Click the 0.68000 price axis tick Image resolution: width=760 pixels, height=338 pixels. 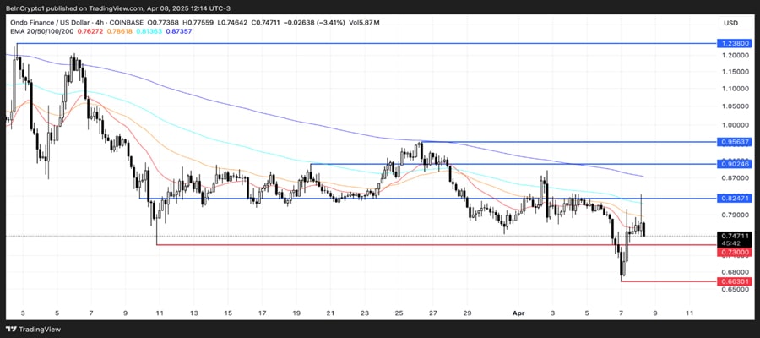(736, 272)
